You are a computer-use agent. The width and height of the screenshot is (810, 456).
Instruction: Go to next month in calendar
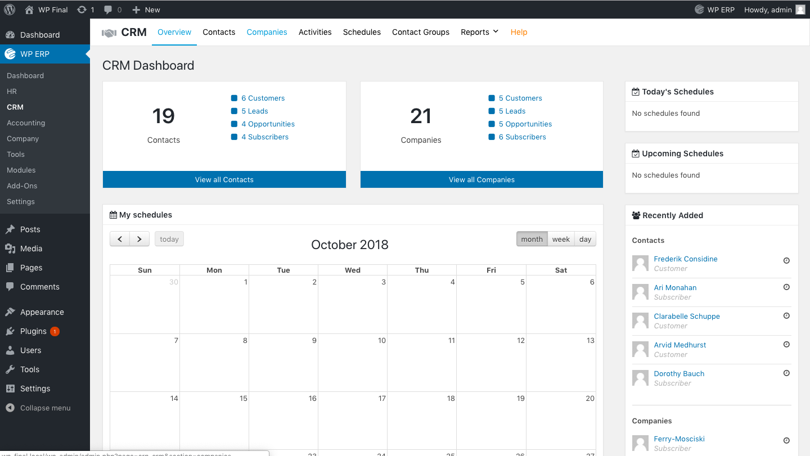tap(139, 239)
